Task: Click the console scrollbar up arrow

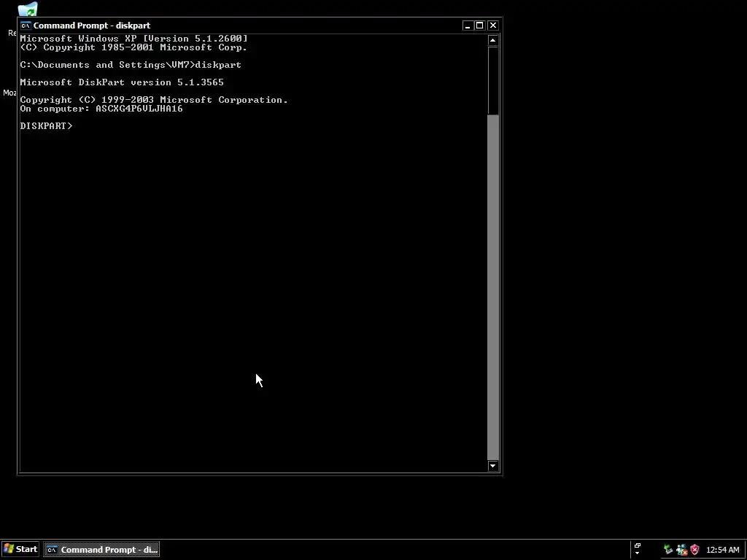Action: coord(492,41)
